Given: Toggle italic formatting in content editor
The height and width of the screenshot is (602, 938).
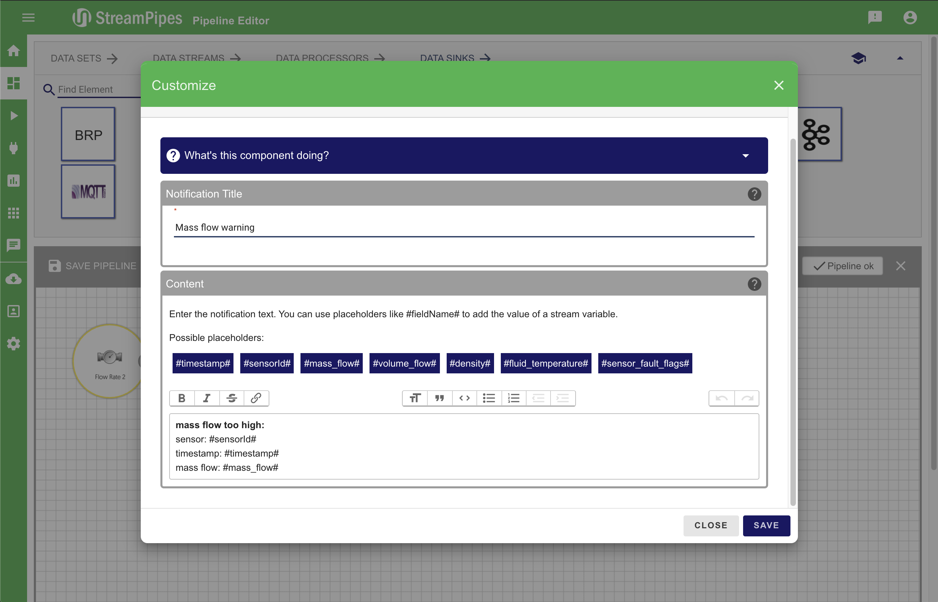Looking at the screenshot, I should click(206, 398).
